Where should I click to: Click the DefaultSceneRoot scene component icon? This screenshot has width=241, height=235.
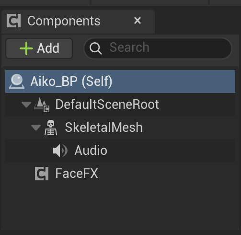[42, 105]
